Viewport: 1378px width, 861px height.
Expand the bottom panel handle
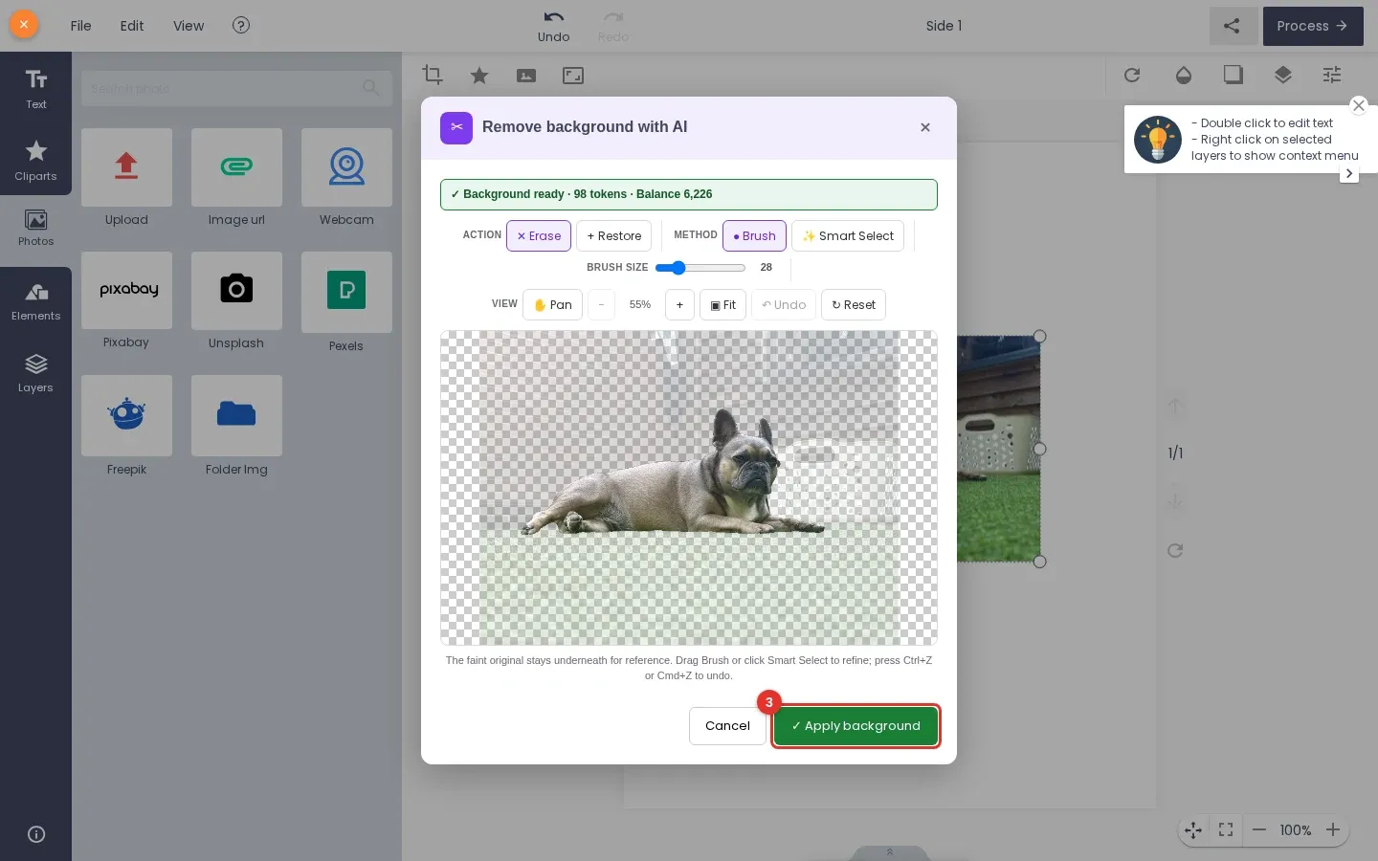(890, 852)
